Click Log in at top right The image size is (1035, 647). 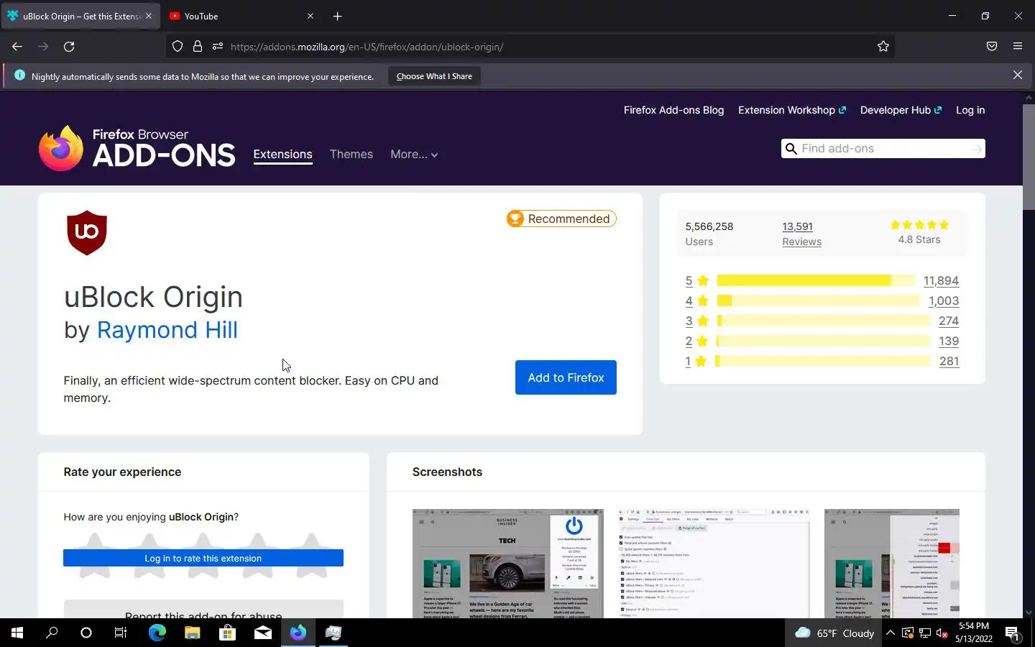tap(970, 110)
